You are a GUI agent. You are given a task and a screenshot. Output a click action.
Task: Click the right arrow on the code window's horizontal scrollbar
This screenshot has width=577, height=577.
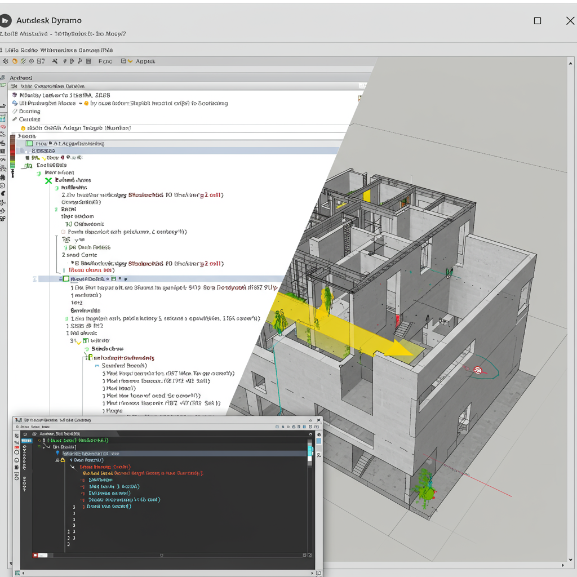point(312,573)
